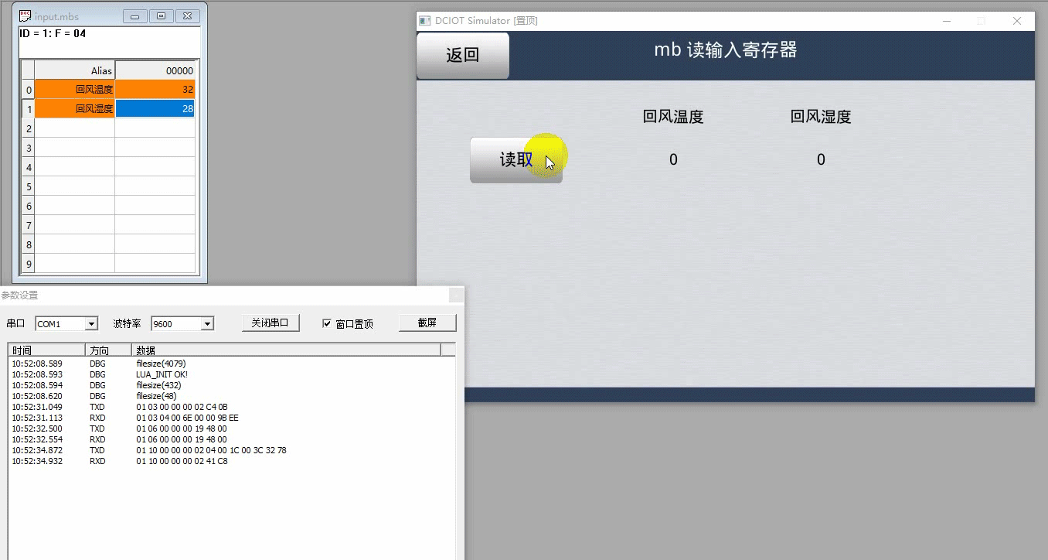Select row header 1 in input.mbs
The height and width of the screenshot is (560, 1048).
pyautogui.click(x=29, y=109)
